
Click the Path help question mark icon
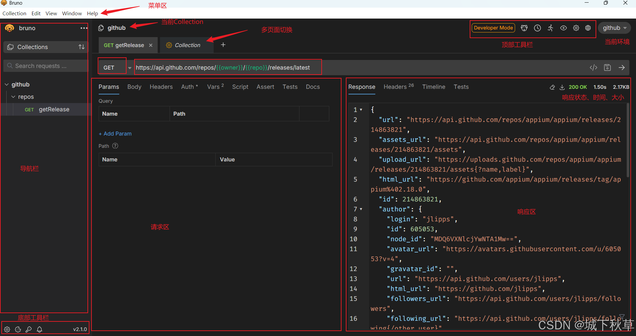tap(115, 146)
